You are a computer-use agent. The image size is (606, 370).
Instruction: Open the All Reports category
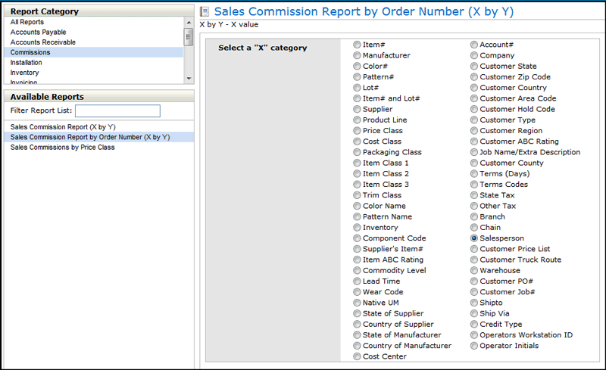pos(27,23)
